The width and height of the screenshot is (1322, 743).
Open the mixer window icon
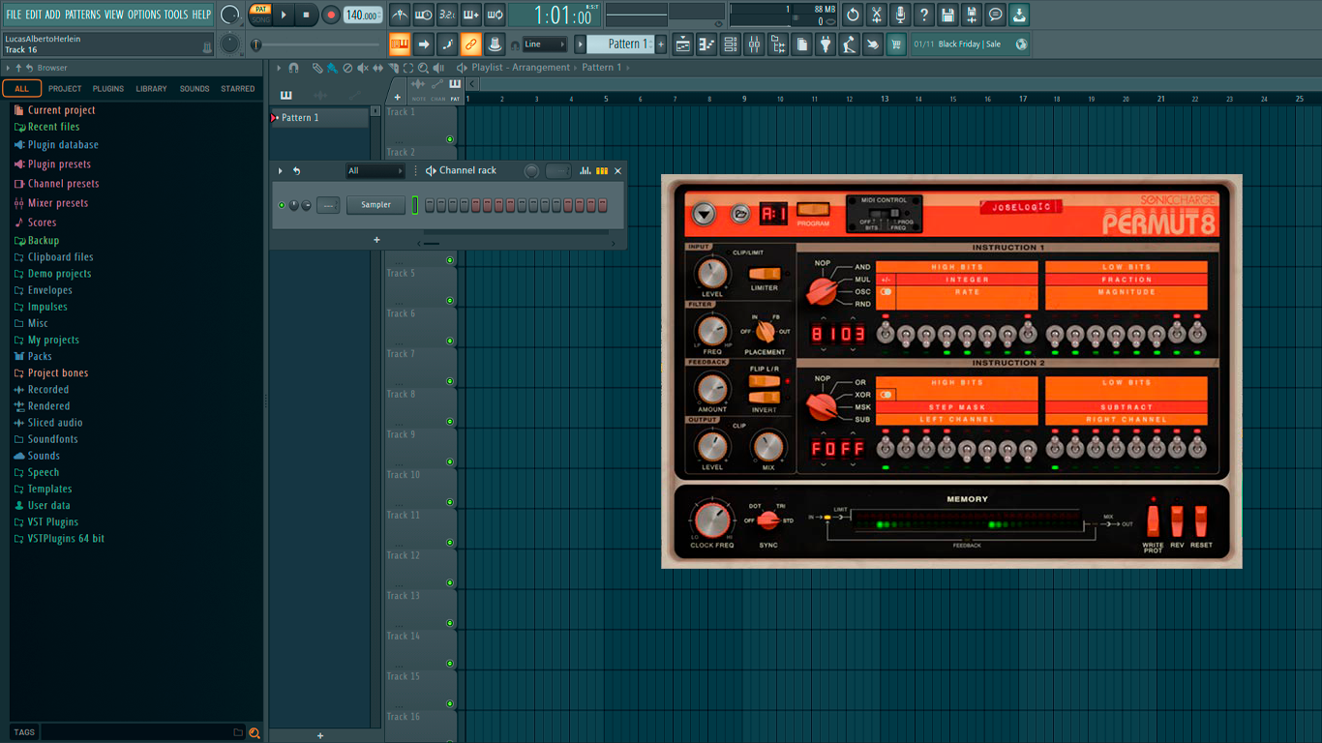(x=754, y=44)
